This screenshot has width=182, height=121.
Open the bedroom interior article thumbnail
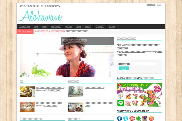[76, 107]
